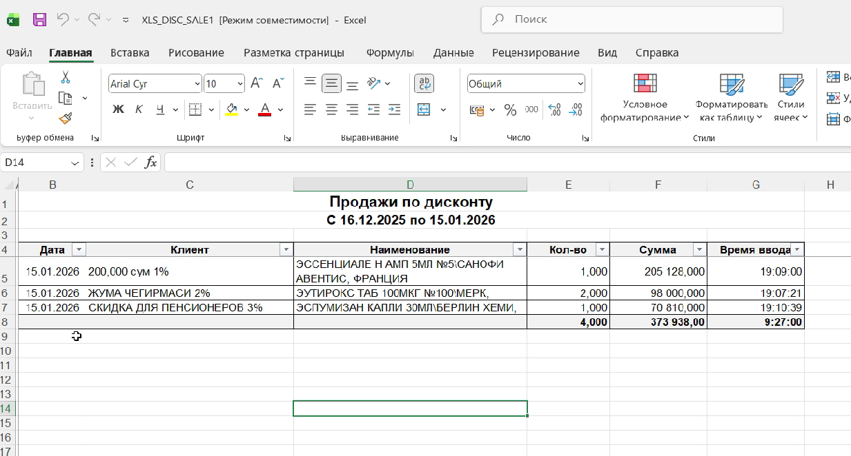Expand the Форматировать как таблицу menu
Viewport: 851px width, 456px height.
(x=731, y=98)
